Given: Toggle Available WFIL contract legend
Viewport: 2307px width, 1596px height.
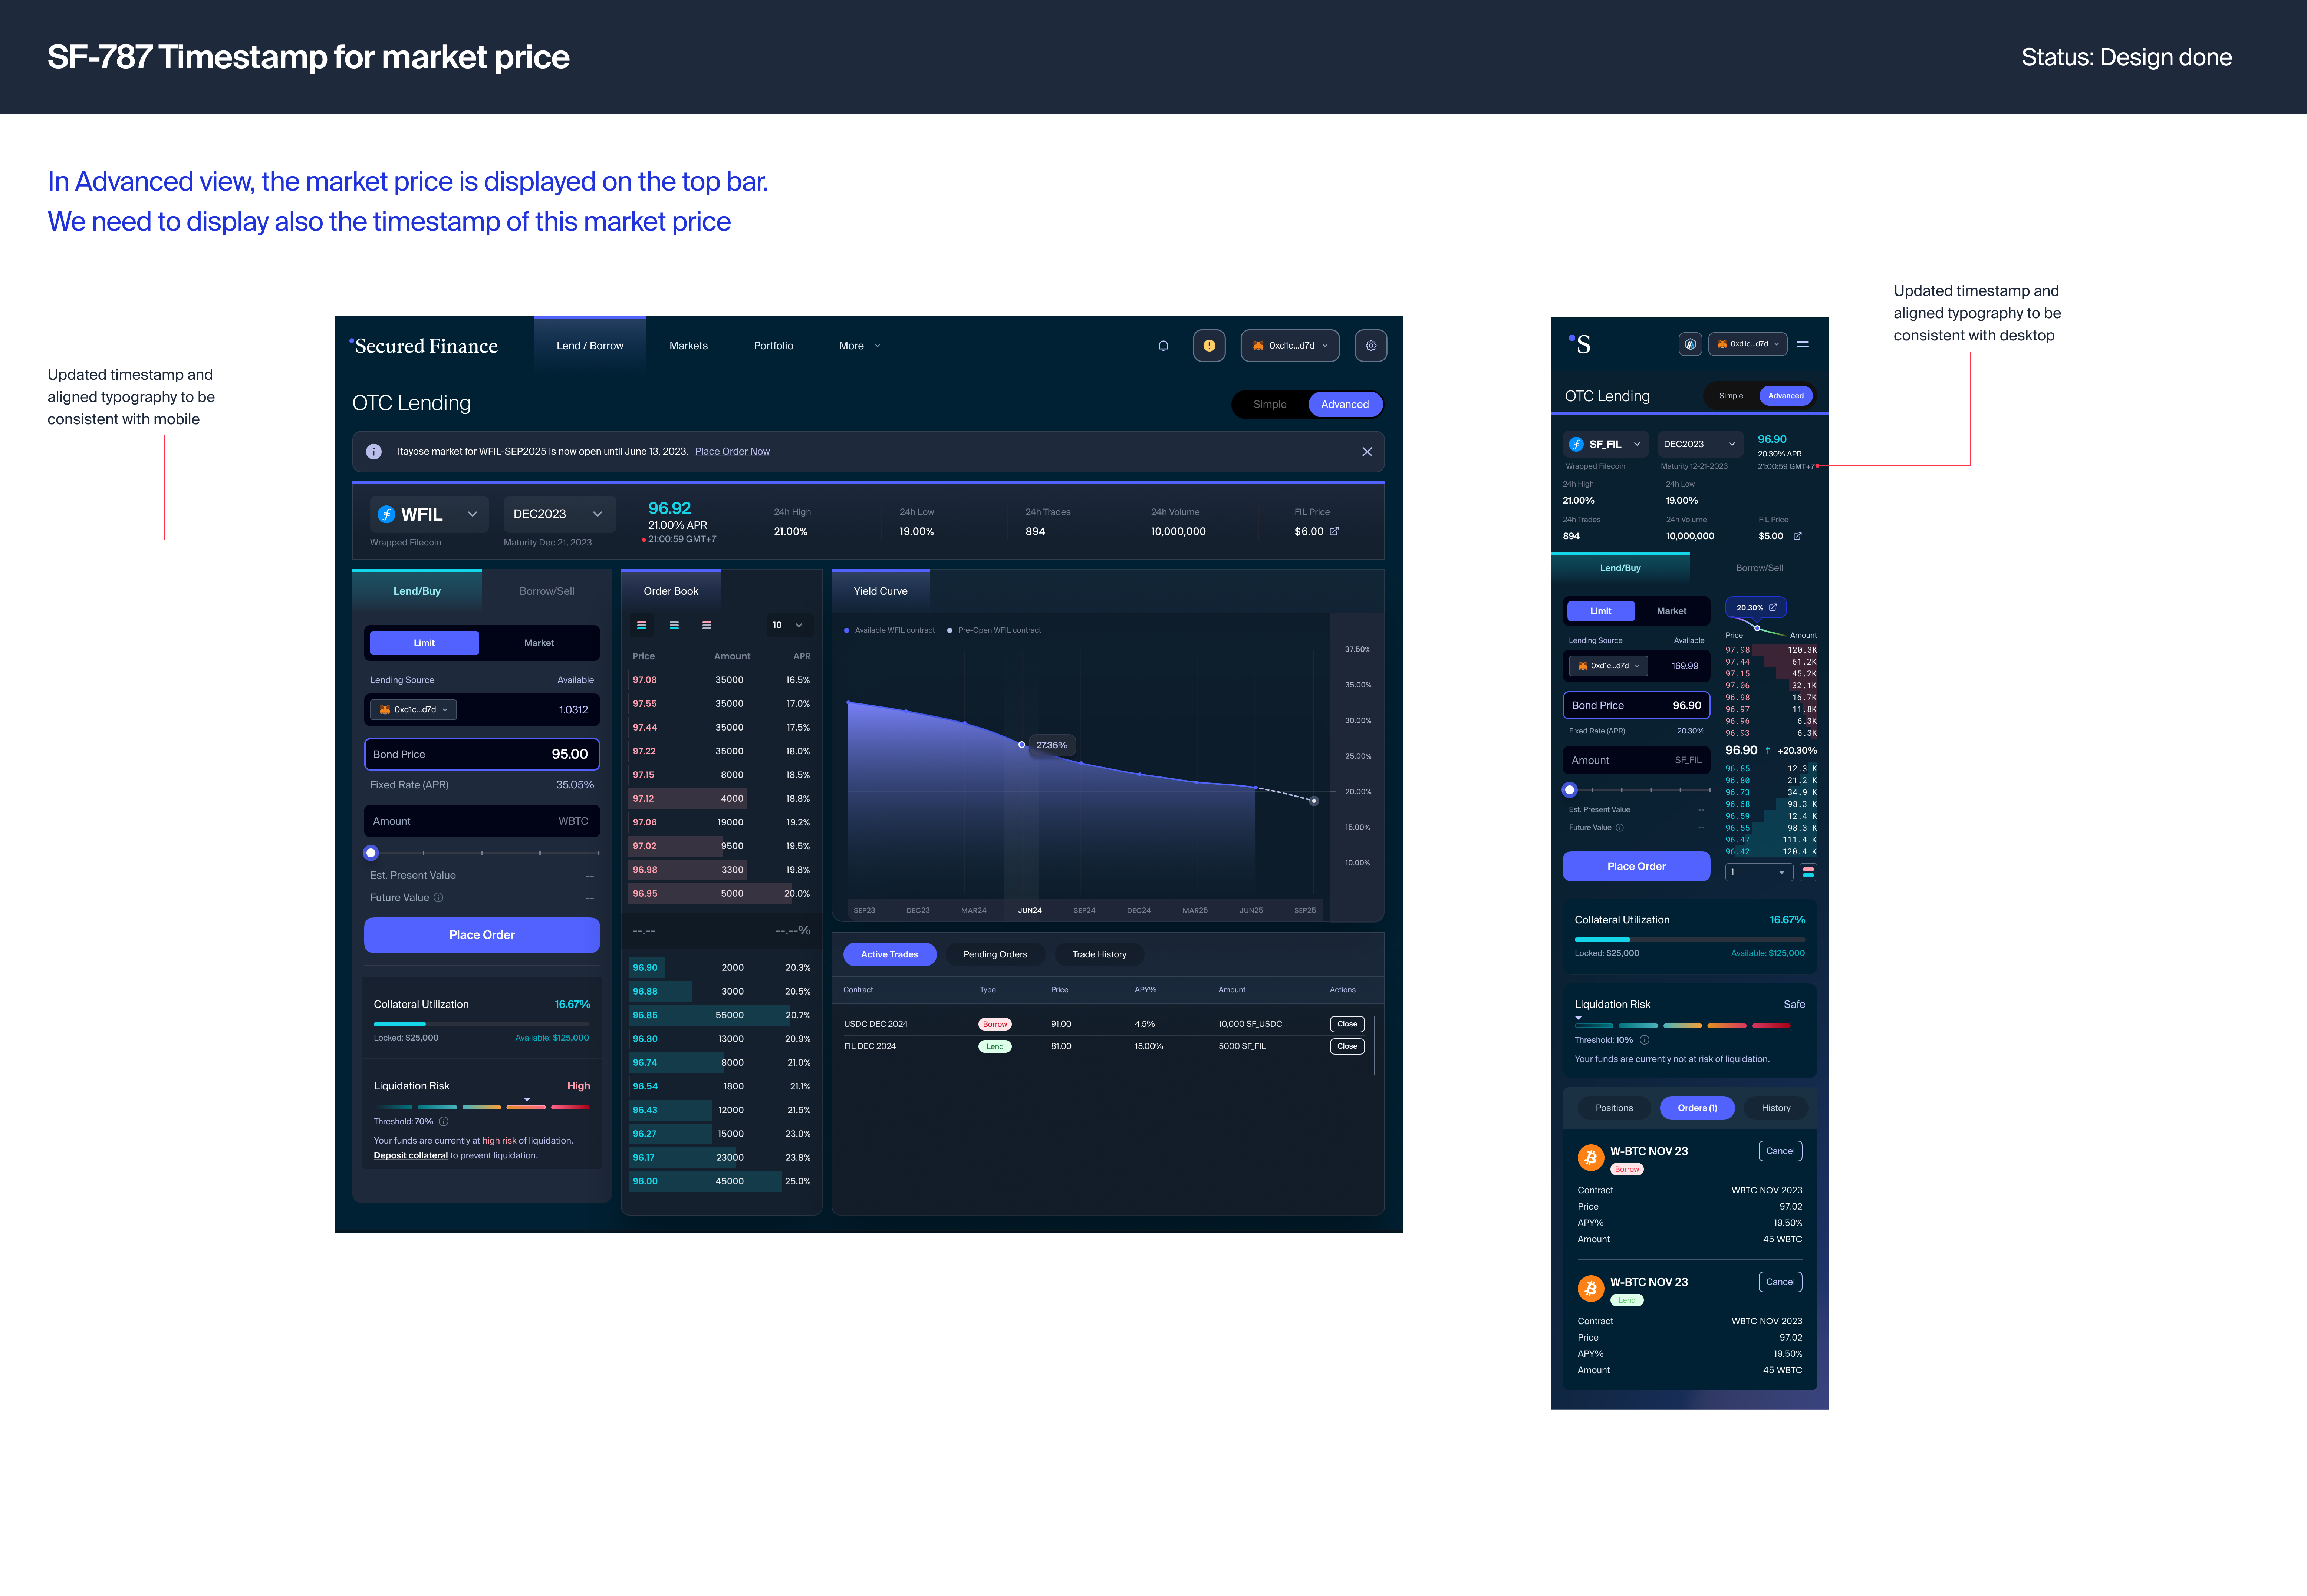Looking at the screenshot, I should tap(890, 630).
